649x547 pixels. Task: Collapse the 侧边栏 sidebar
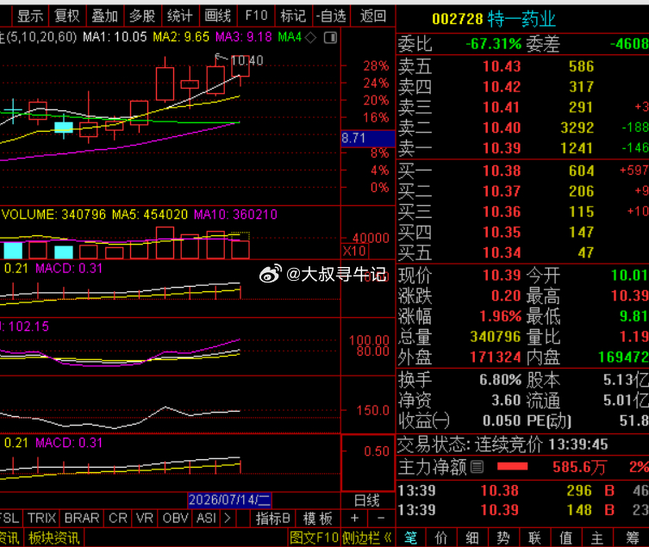pos(367,538)
